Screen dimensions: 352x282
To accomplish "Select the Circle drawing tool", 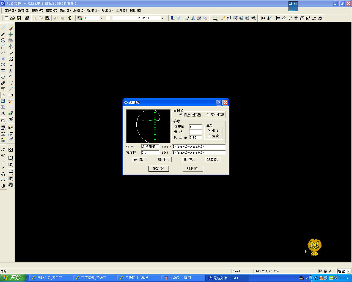I will coord(3,40).
